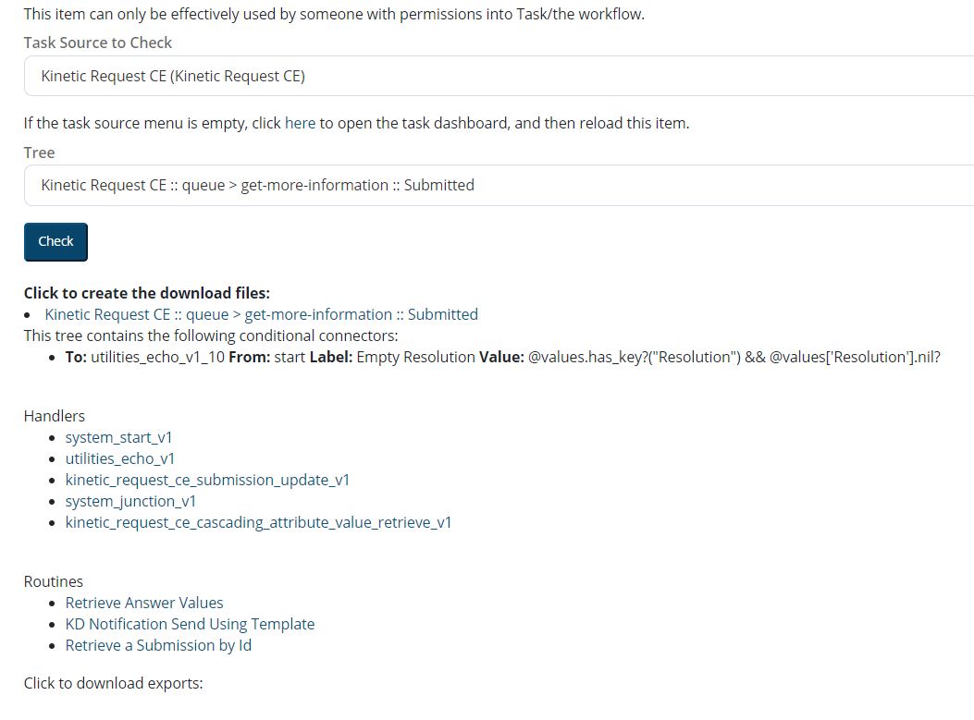
Task: Click the 'Routines' section heading
Action: pyautogui.click(x=54, y=581)
